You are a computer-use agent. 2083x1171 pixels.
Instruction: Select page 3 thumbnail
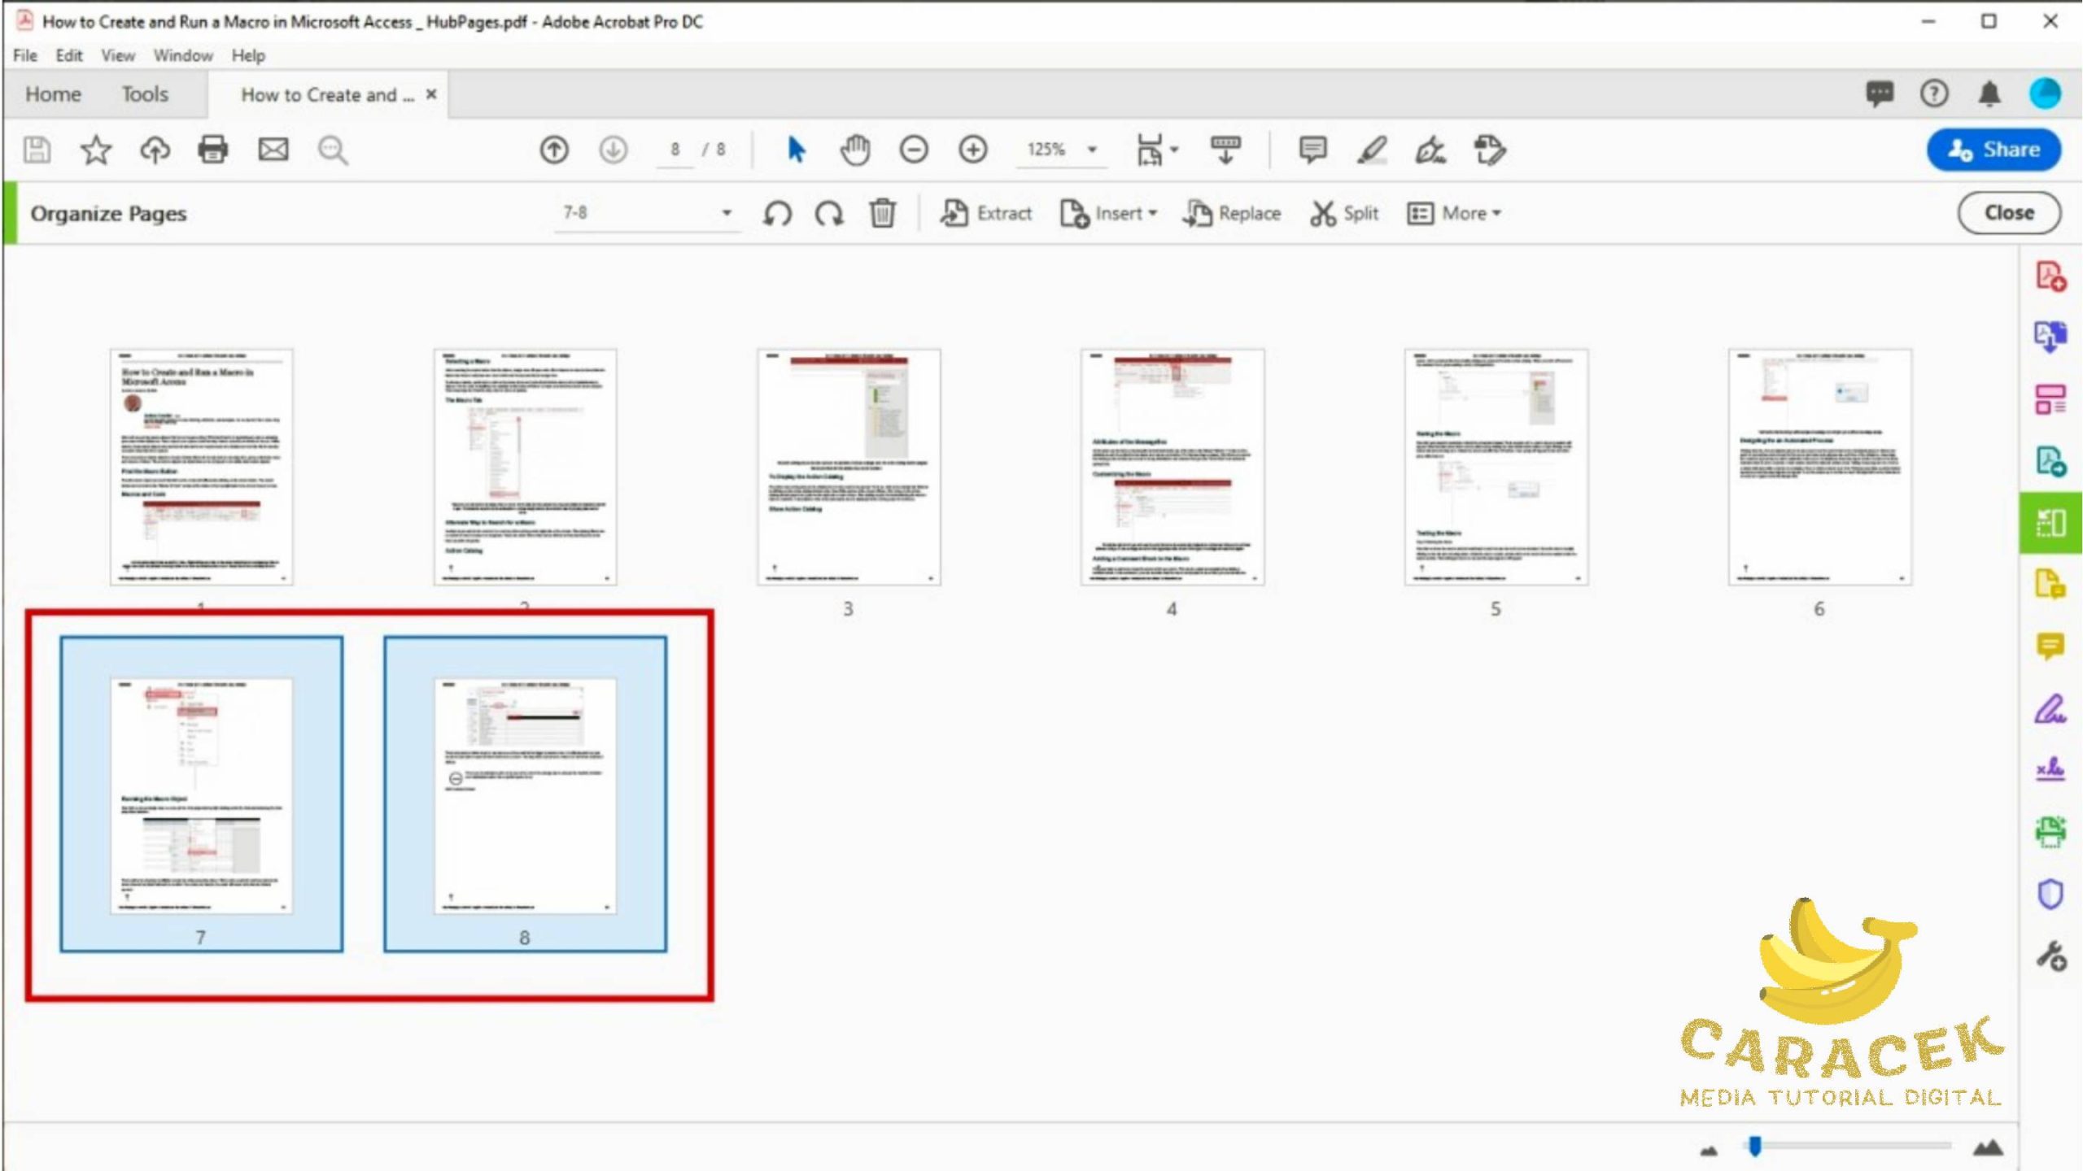[848, 467]
